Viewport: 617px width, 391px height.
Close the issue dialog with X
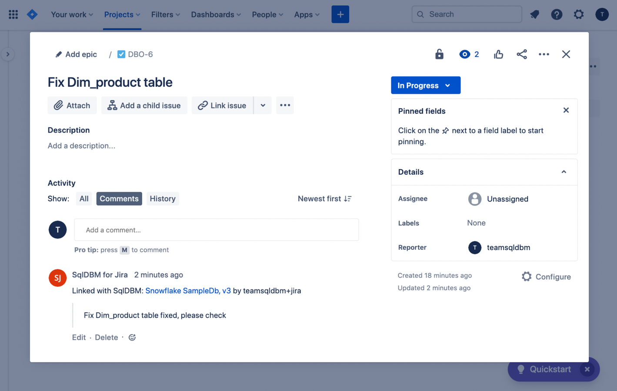pos(566,54)
